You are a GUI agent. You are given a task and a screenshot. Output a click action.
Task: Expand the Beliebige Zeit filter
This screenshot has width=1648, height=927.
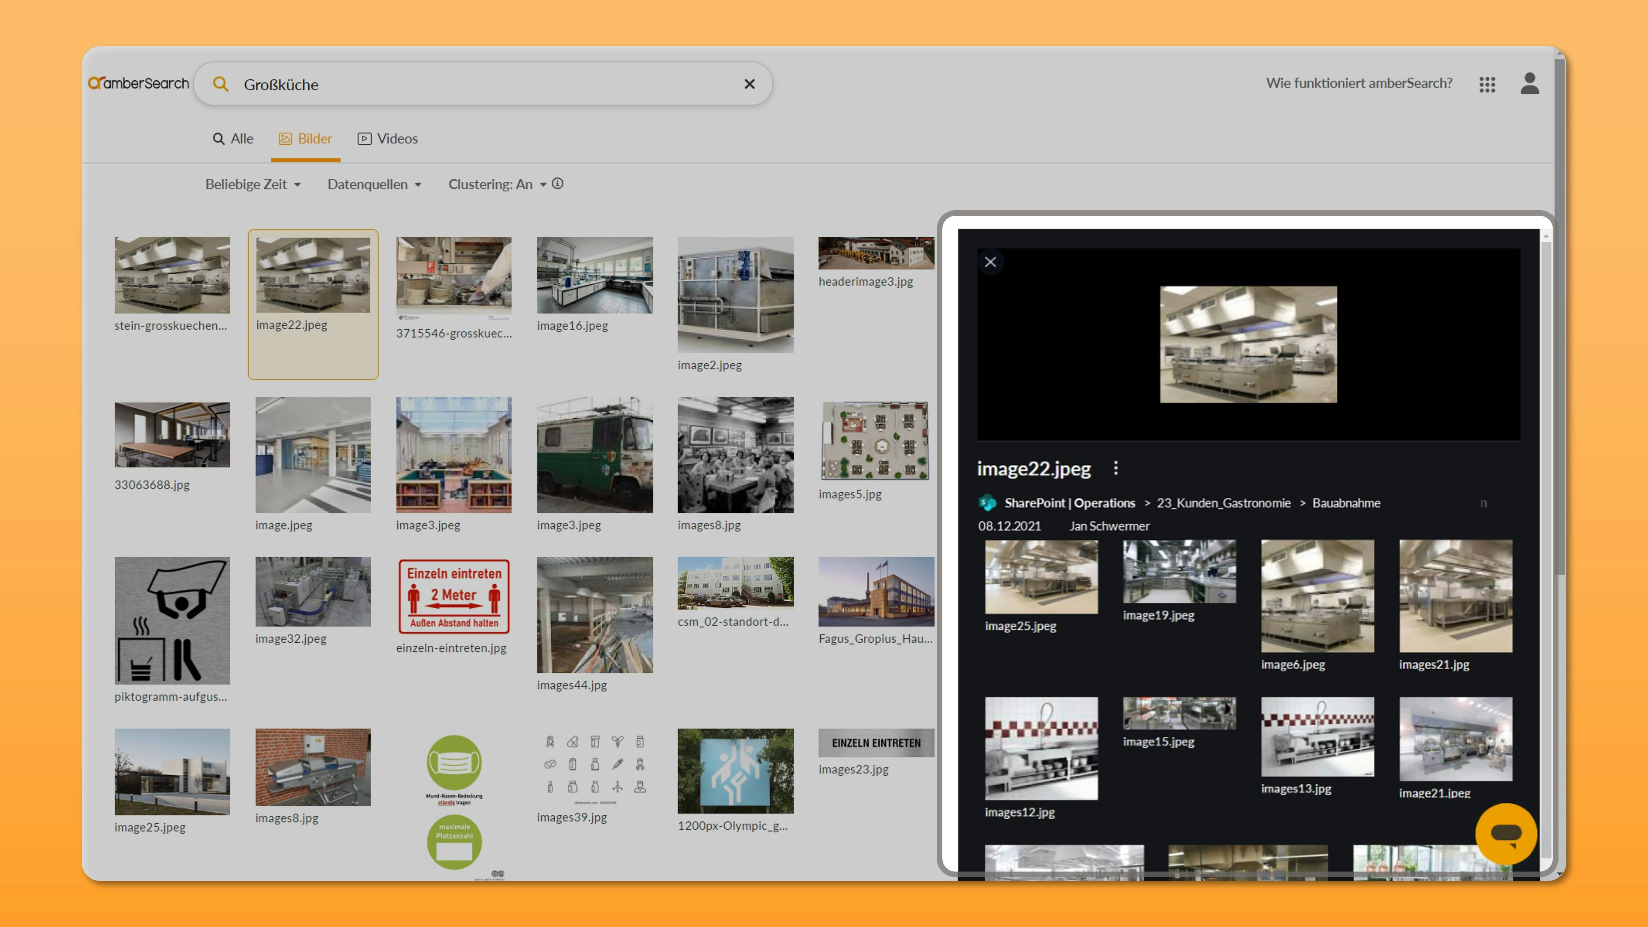point(253,184)
